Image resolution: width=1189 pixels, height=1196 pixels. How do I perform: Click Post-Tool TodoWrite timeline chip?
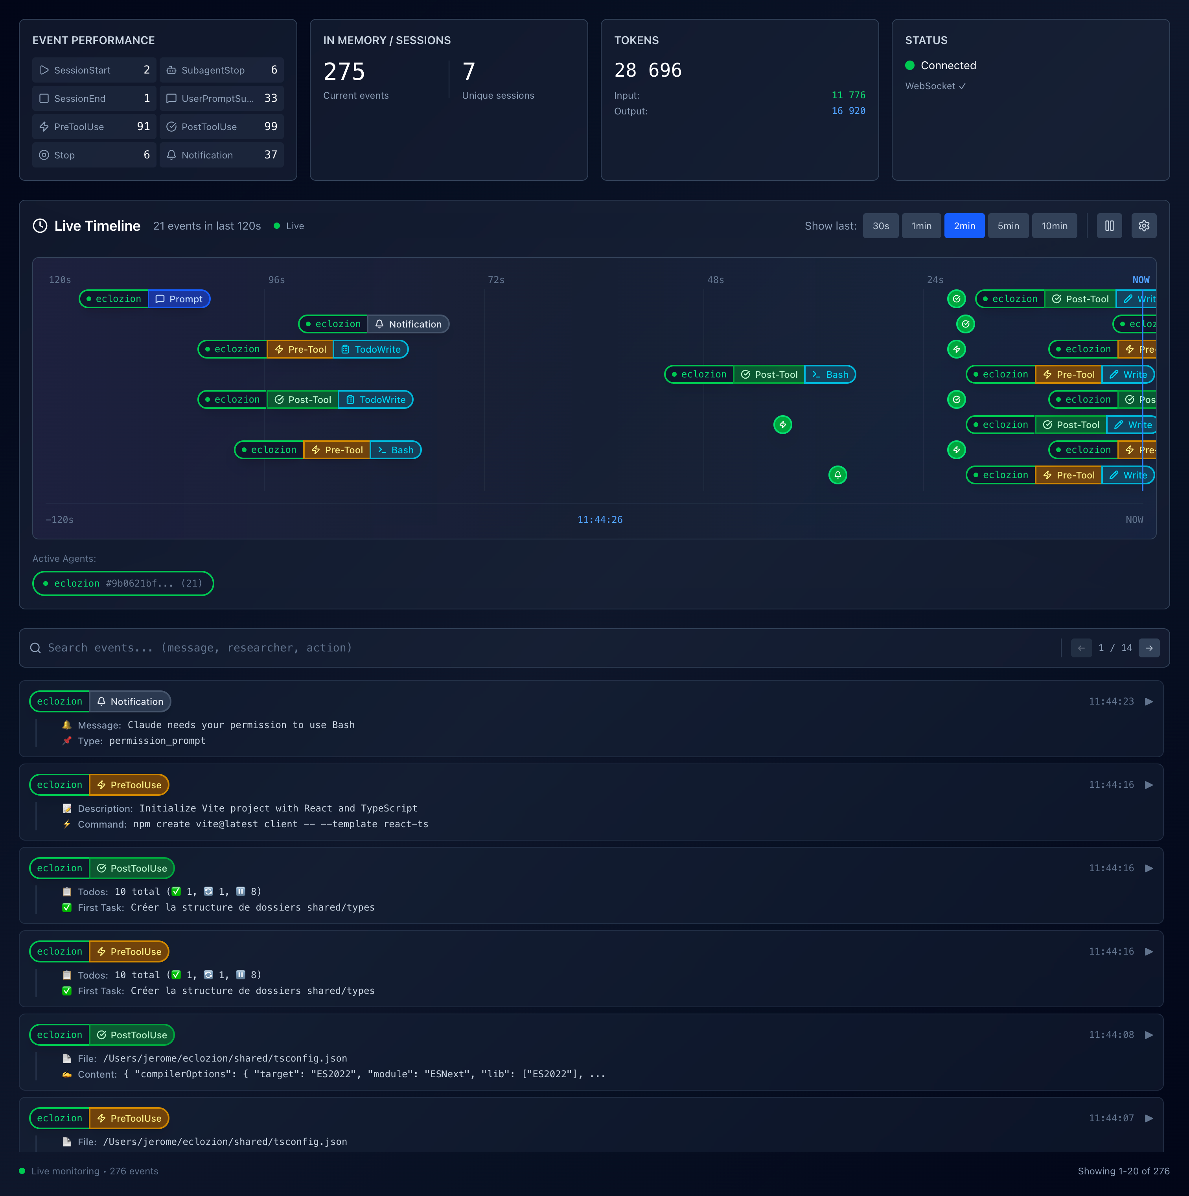tap(305, 399)
